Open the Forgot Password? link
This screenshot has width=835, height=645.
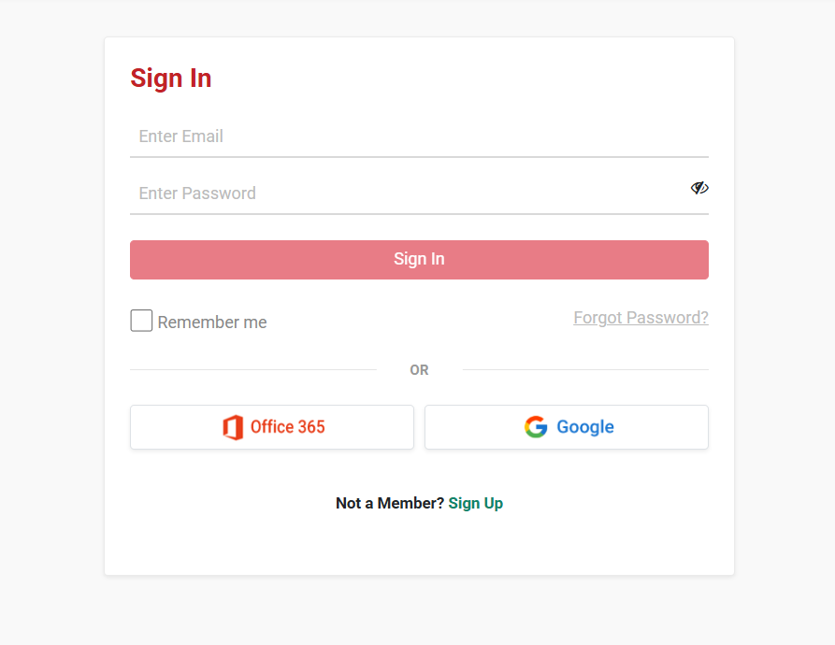point(641,318)
